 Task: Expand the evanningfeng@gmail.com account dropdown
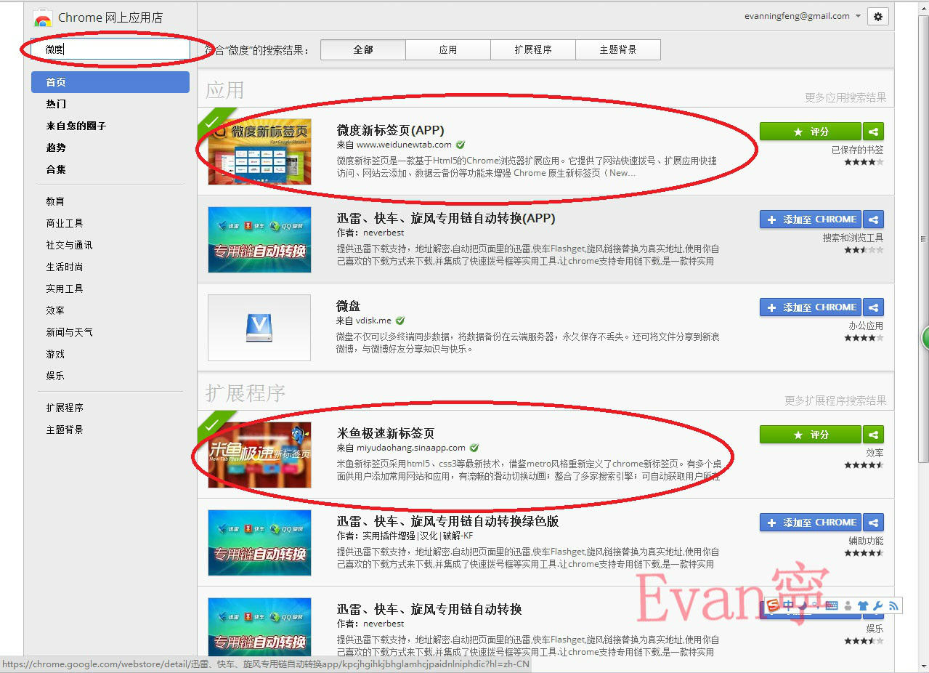pyautogui.click(x=858, y=16)
